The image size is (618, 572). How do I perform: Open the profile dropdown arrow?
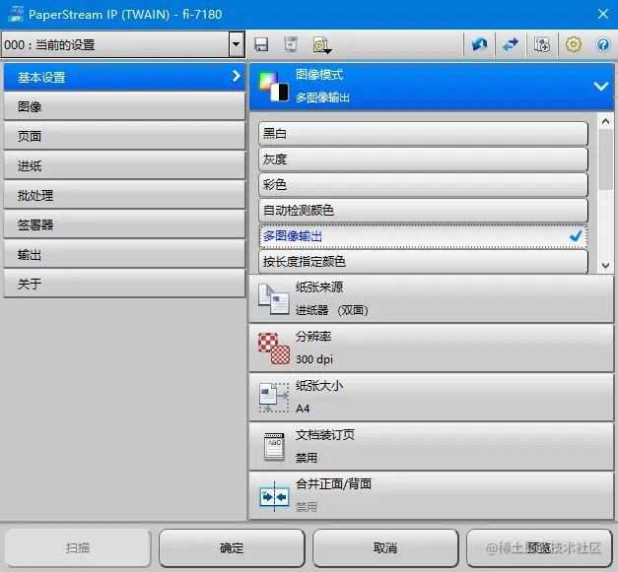coord(237,44)
